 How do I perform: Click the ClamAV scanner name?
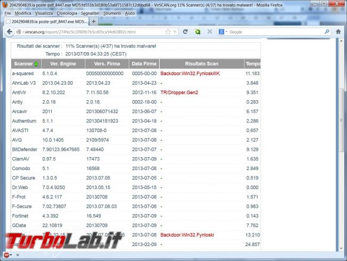(21, 159)
